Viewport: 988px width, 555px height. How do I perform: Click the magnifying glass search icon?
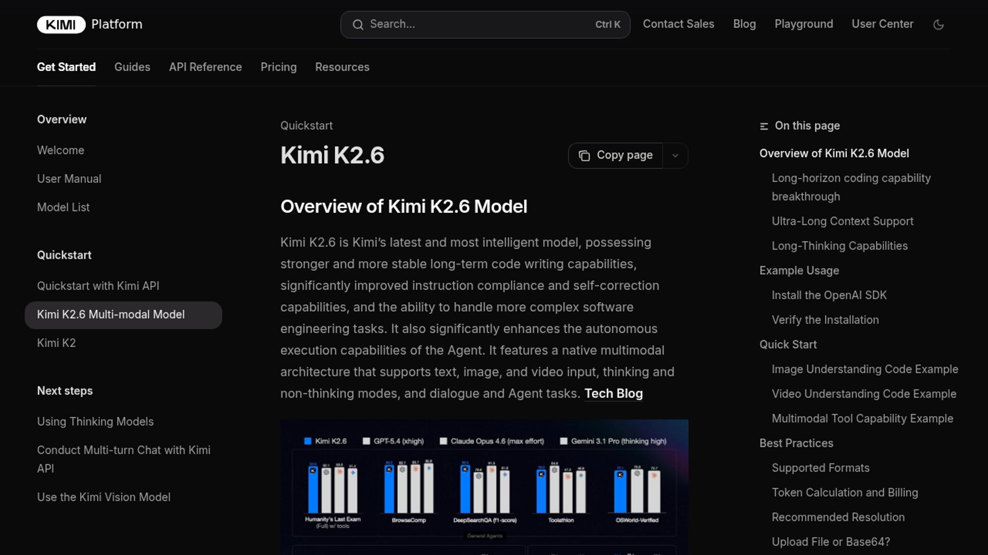pyautogui.click(x=358, y=24)
